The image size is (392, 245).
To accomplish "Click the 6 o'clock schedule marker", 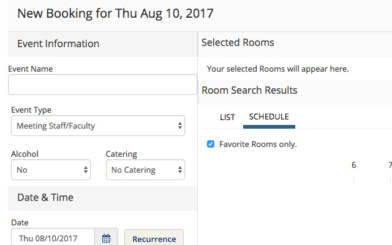I will pyautogui.click(x=354, y=165).
